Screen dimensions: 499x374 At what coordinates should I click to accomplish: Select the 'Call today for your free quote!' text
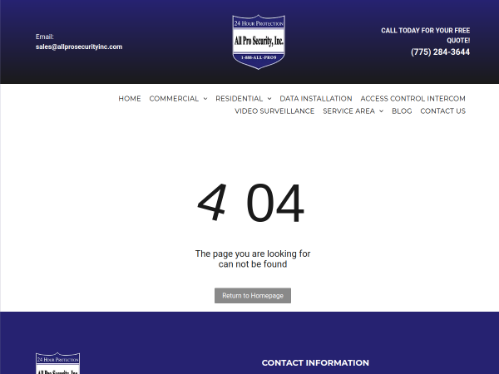[x=426, y=35]
